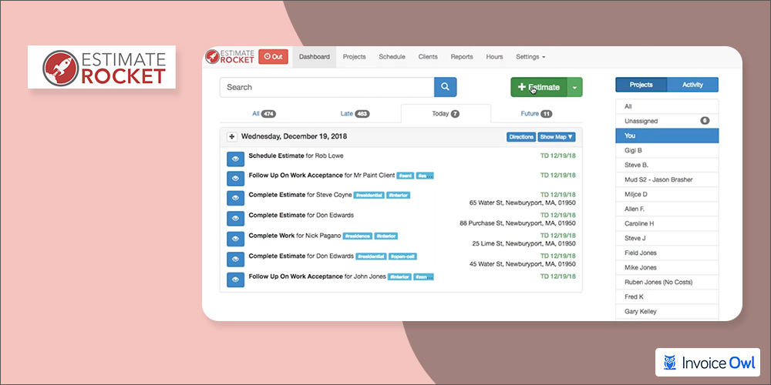Expand the plus next to Wednesday date
Viewport: 771px width, 385px height.
point(232,137)
